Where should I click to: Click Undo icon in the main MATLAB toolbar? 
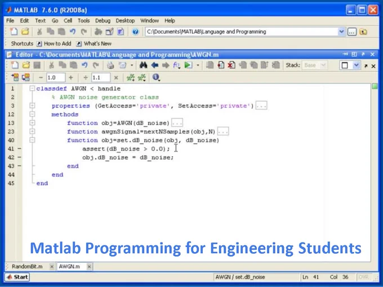(x=73, y=32)
